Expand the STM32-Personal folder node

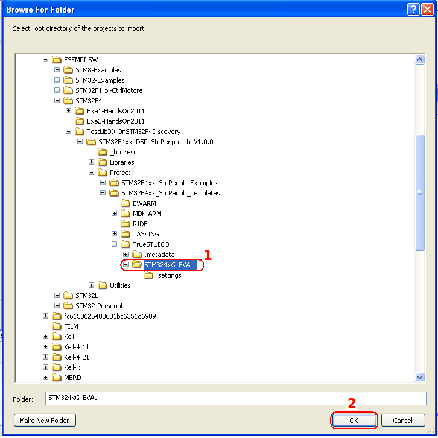pyautogui.click(x=57, y=306)
